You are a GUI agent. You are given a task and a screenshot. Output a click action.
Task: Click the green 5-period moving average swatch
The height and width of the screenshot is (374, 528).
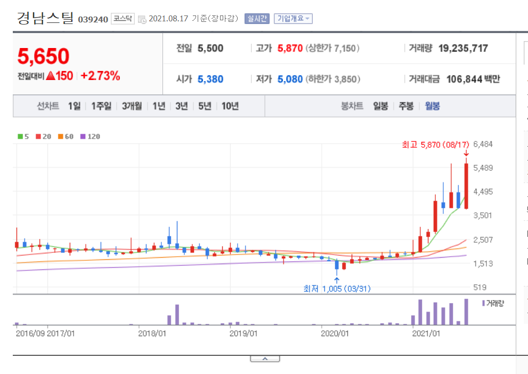[x=20, y=137]
